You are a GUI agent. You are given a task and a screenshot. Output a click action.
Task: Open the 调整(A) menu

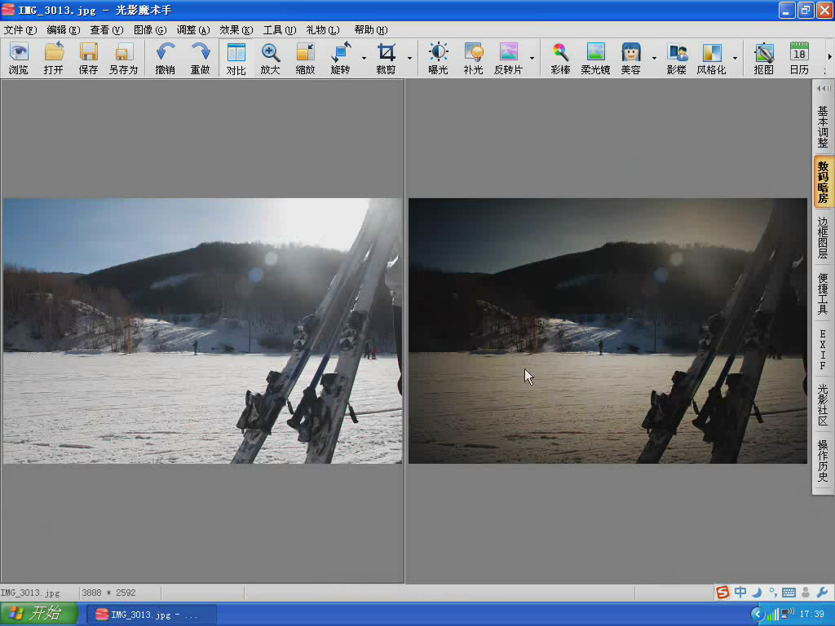[x=193, y=30]
